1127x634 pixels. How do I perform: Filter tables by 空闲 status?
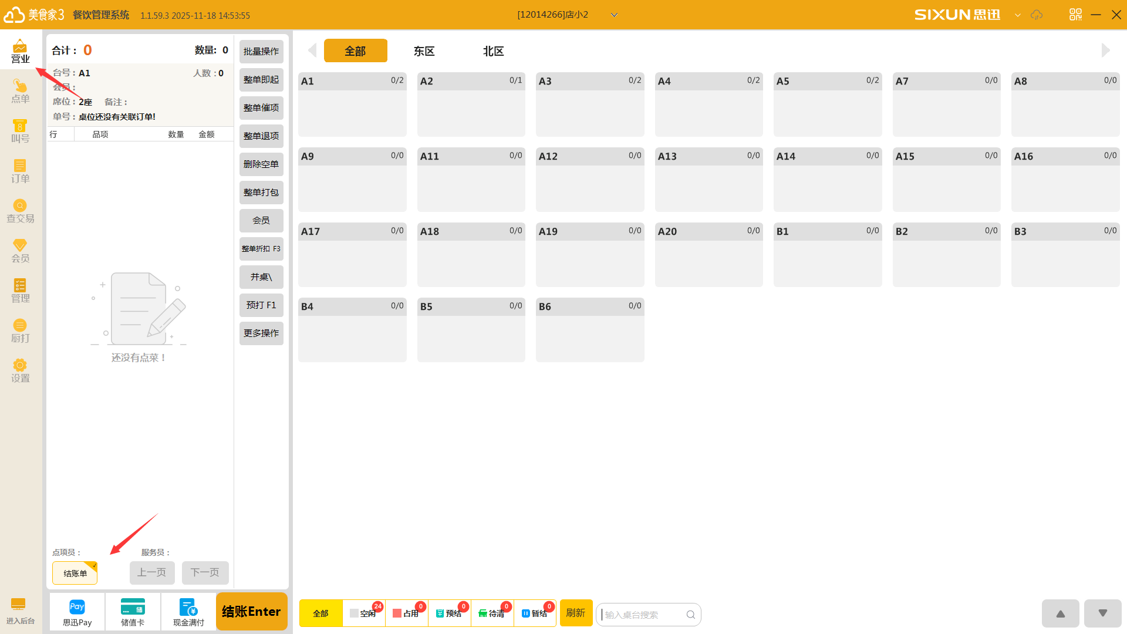pyautogui.click(x=364, y=613)
